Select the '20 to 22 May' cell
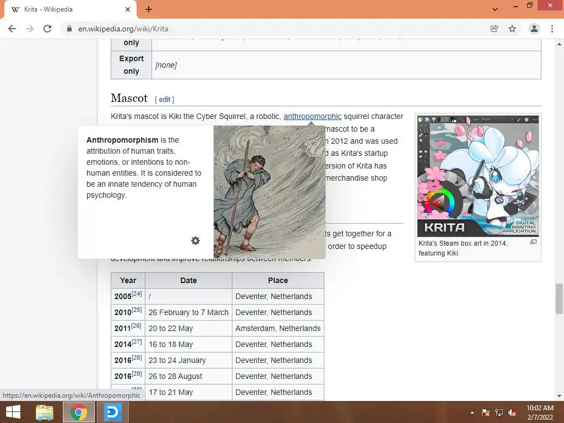The height and width of the screenshot is (423, 564). 188,328
